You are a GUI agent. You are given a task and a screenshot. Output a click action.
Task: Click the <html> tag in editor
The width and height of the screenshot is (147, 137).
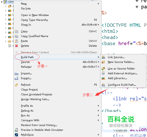click(110, 31)
